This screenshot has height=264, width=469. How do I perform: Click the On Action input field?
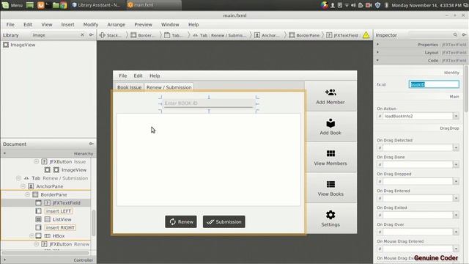point(418,116)
